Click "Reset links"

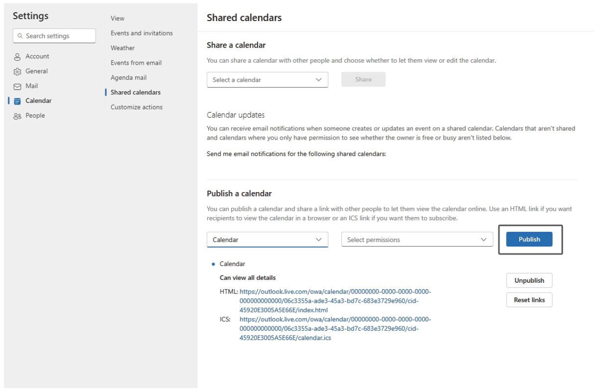529,299
